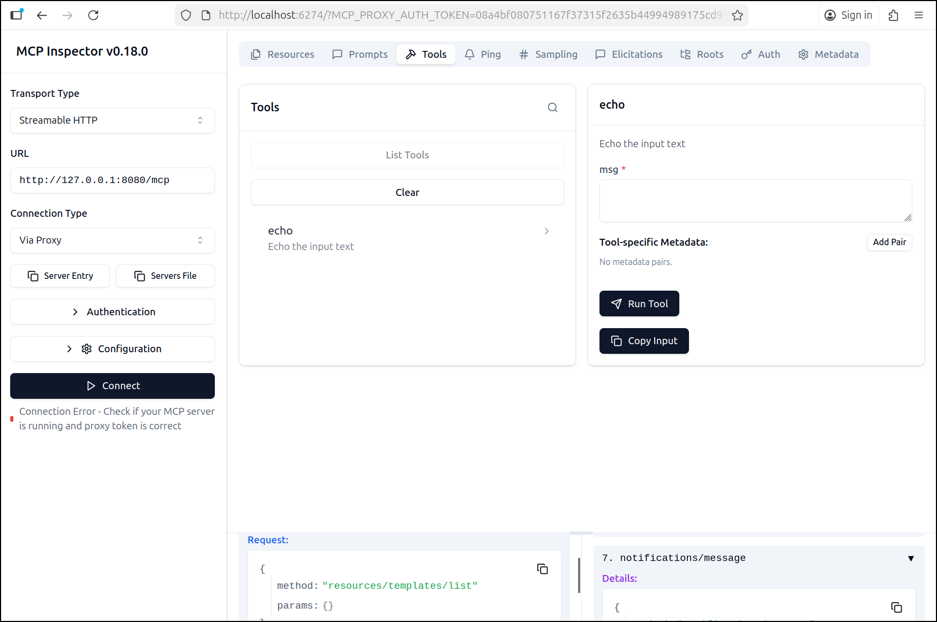Viewport: 937px width, 622px height.
Task: Expand the Authentication section
Action: [x=113, y=312]
